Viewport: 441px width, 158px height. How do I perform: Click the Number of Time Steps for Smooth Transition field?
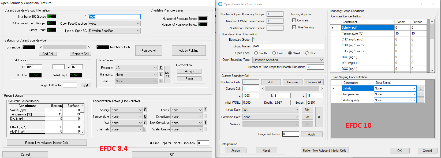(315, 67)
